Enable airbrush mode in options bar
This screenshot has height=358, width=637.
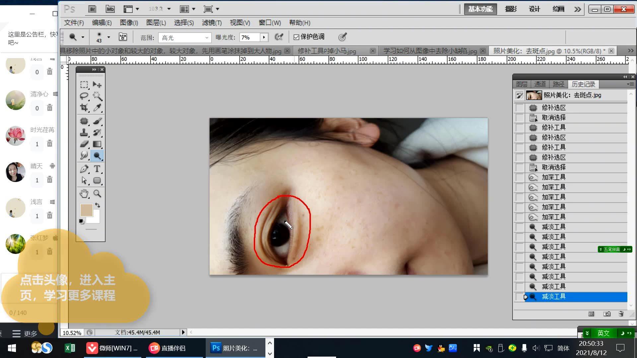tap(279, 37)
